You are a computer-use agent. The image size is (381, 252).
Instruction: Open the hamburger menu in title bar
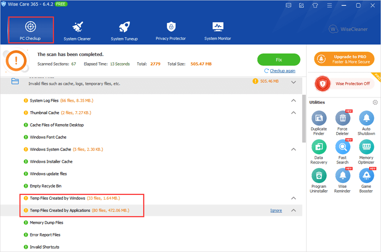329,5
